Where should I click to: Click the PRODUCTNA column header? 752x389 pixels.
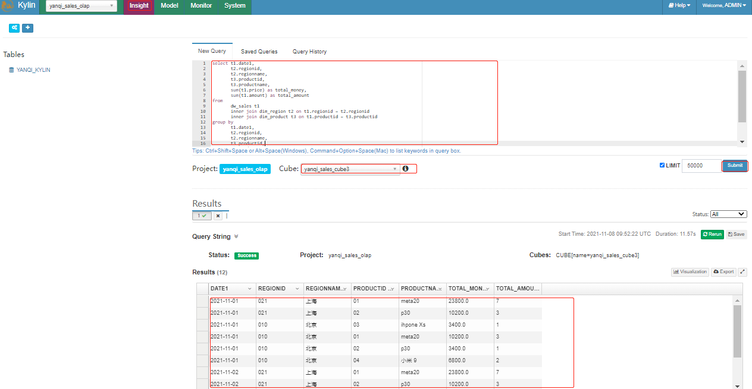[x=422, y=289]
